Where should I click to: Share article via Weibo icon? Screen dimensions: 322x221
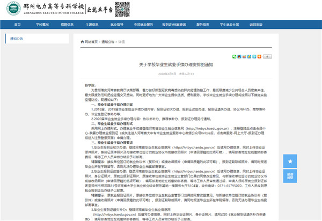[244, 56]
